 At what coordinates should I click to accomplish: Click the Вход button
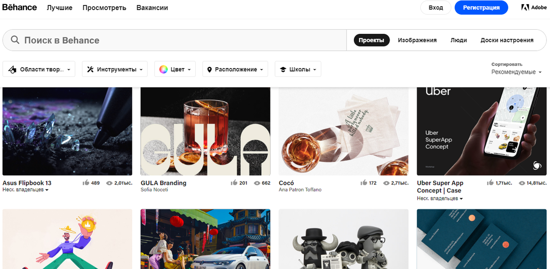[436, 7]
